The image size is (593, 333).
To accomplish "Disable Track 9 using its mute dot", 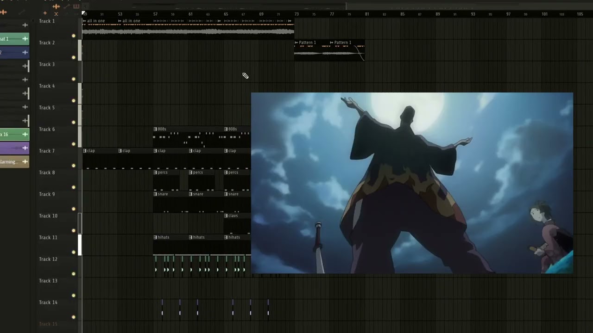I will (x=73, y=209).
